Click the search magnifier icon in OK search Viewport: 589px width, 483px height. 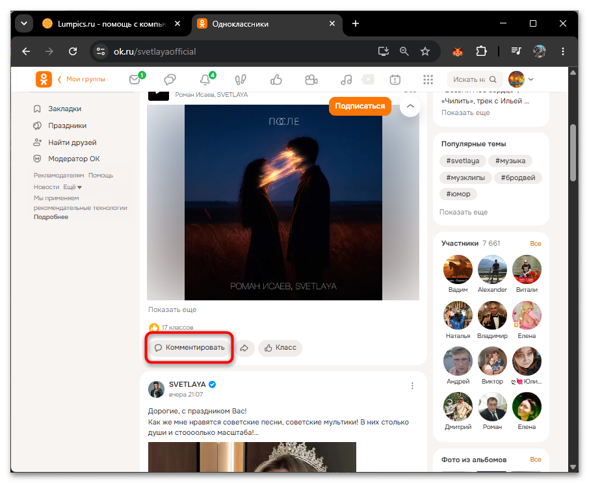pyautogui.click(x=493, y=79)
